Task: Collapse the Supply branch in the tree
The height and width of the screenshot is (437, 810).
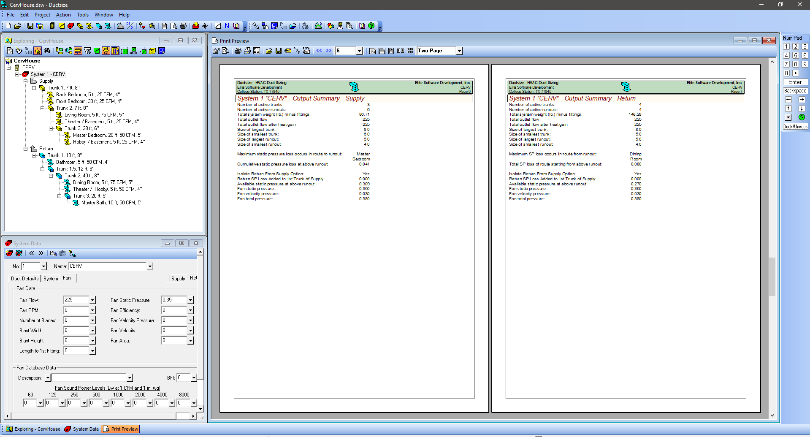Action: coord(26,81)
